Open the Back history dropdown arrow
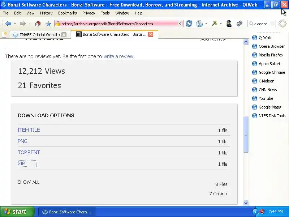Viewport: 289px width, 217px height. (15, 24)
